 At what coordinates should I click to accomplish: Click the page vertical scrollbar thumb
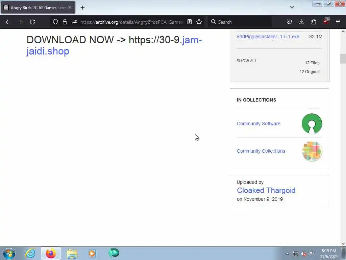[x=343, y=59]
